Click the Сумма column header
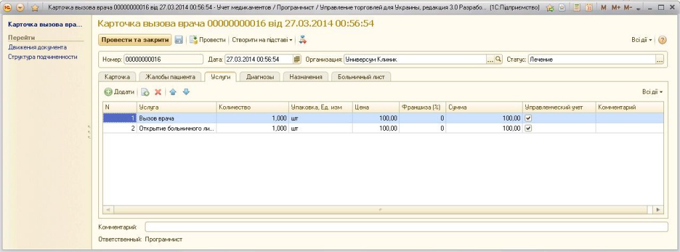The height and width of the screenshot is (252, 680). pos(484,107)
